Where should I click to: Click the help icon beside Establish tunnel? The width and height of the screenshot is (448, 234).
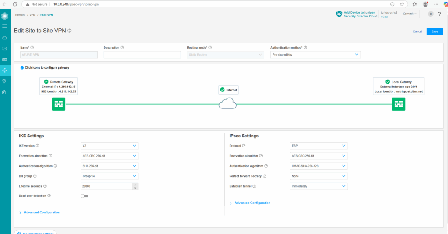(254, 186)
